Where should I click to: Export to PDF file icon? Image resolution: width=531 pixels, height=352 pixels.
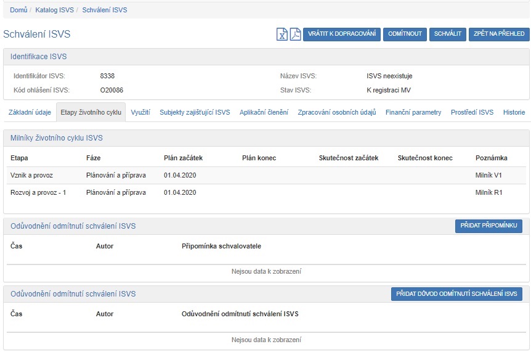295,35
